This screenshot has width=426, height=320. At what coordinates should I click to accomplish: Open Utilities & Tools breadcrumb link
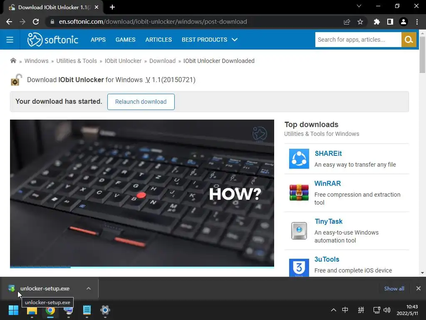point(77,61)
